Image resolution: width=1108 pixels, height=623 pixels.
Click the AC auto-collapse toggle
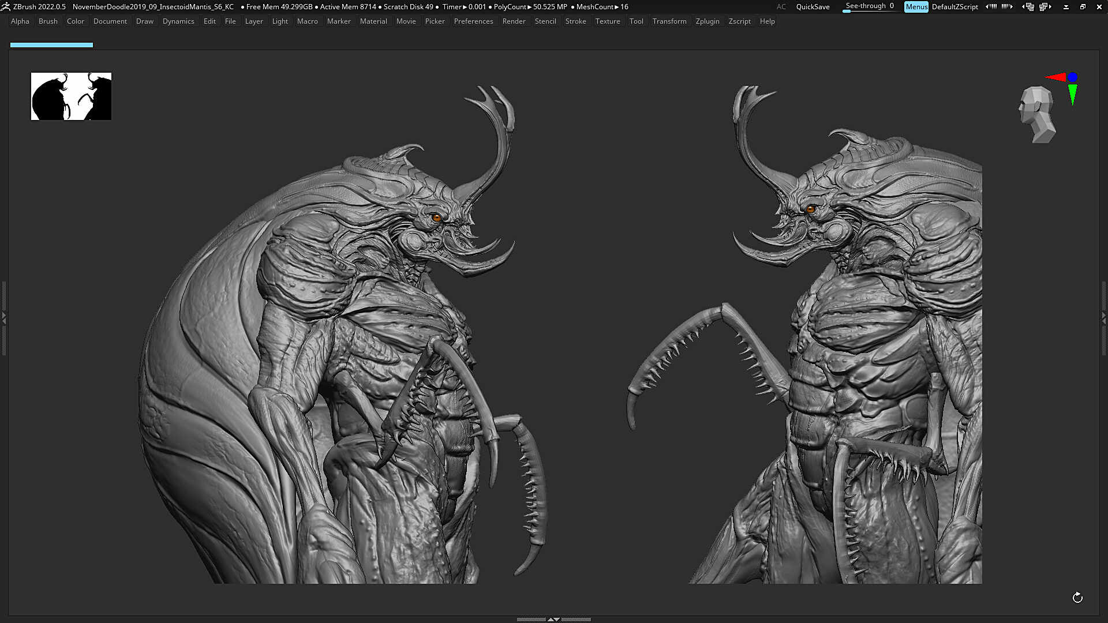tap(781, 7)
